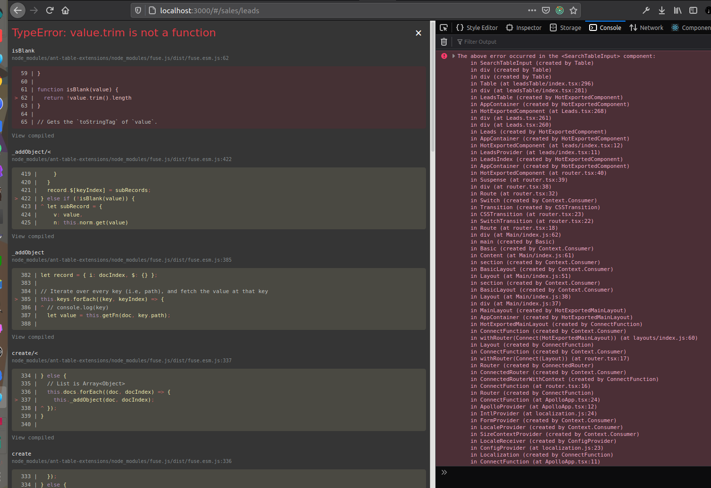Click 'in Table (at leadsTable/index.tsx:296)' line
711x488 pixels.
click(x=532, y=83)
